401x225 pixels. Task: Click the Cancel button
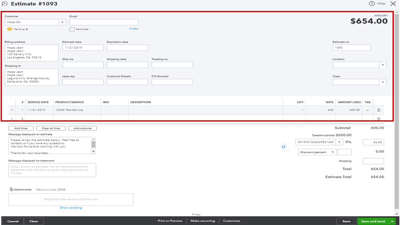tap(13, 221)
